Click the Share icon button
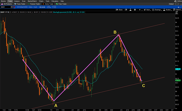The height and width of the screenshot is (111, 182). (119, 10)
